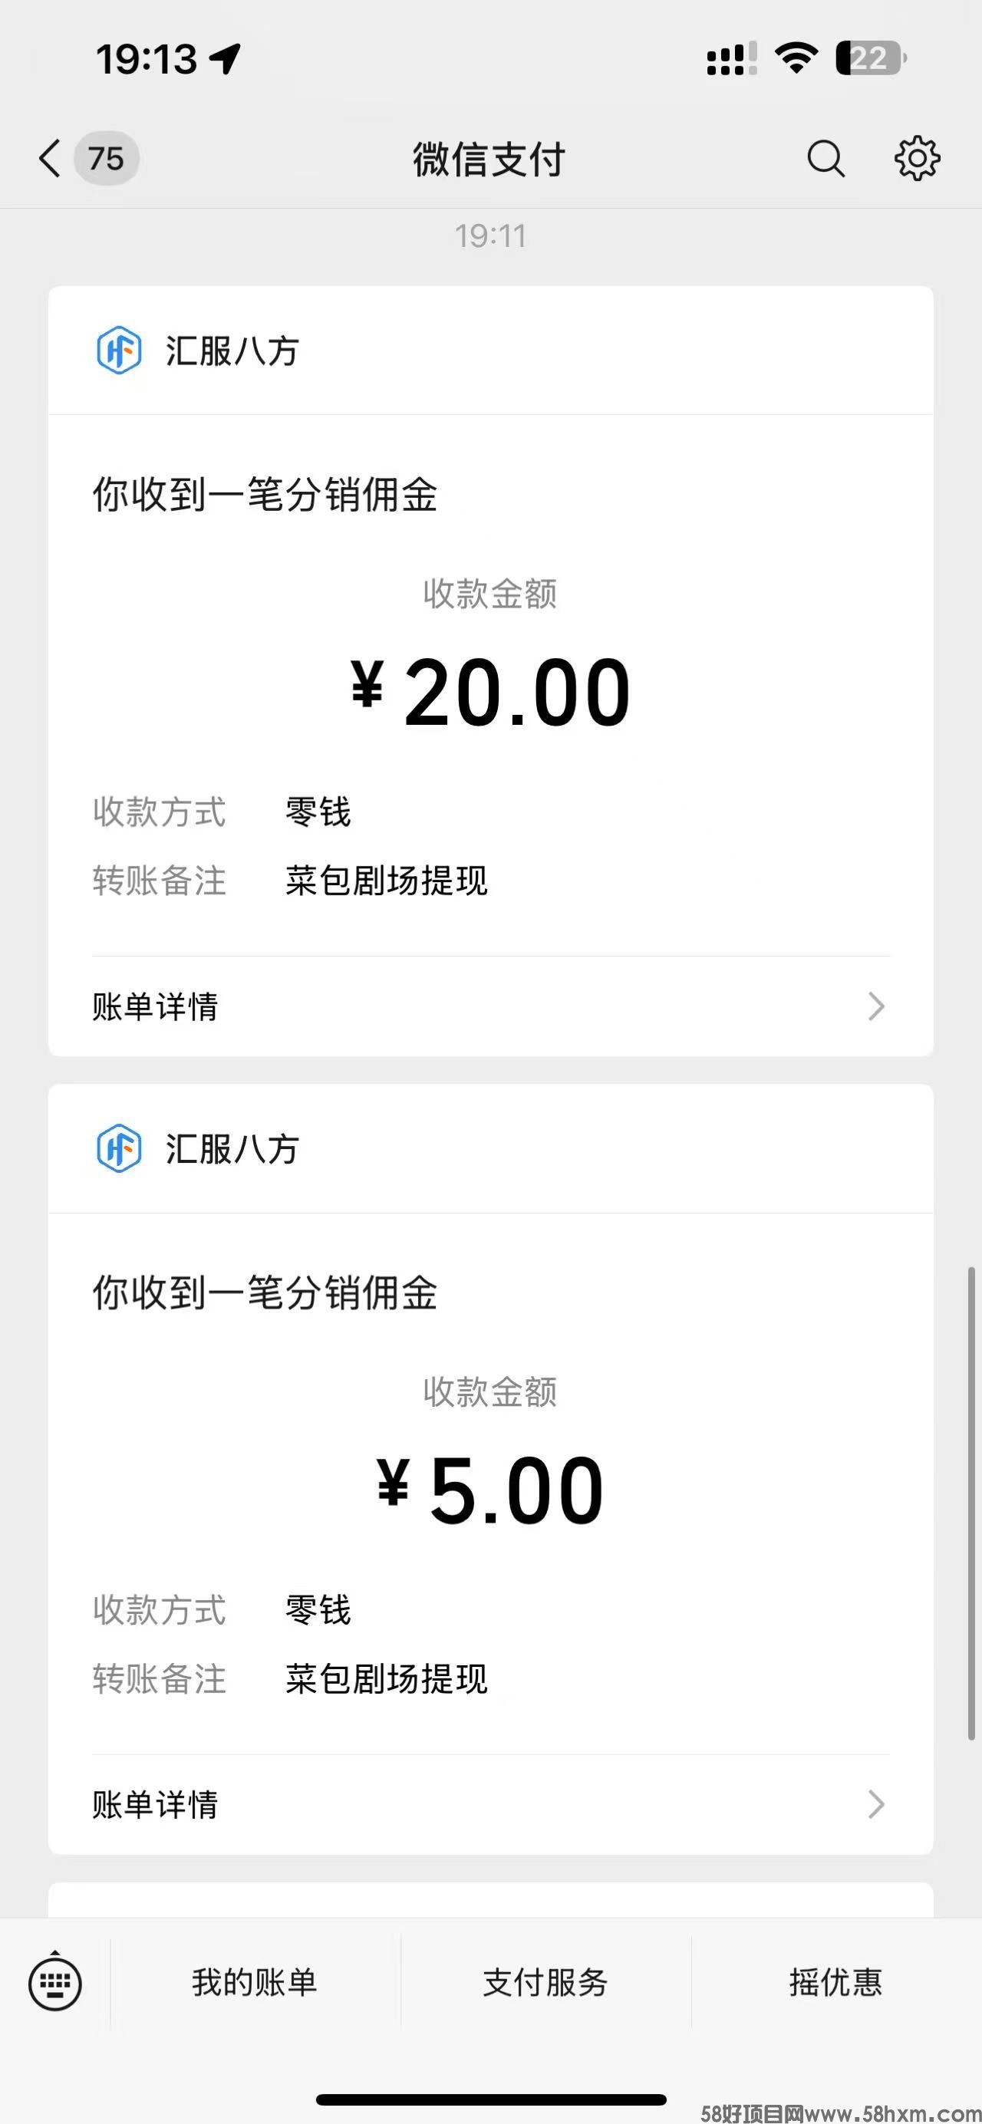
Task: Tap the location arrow in status bar
Action: [x=224, y=58]
